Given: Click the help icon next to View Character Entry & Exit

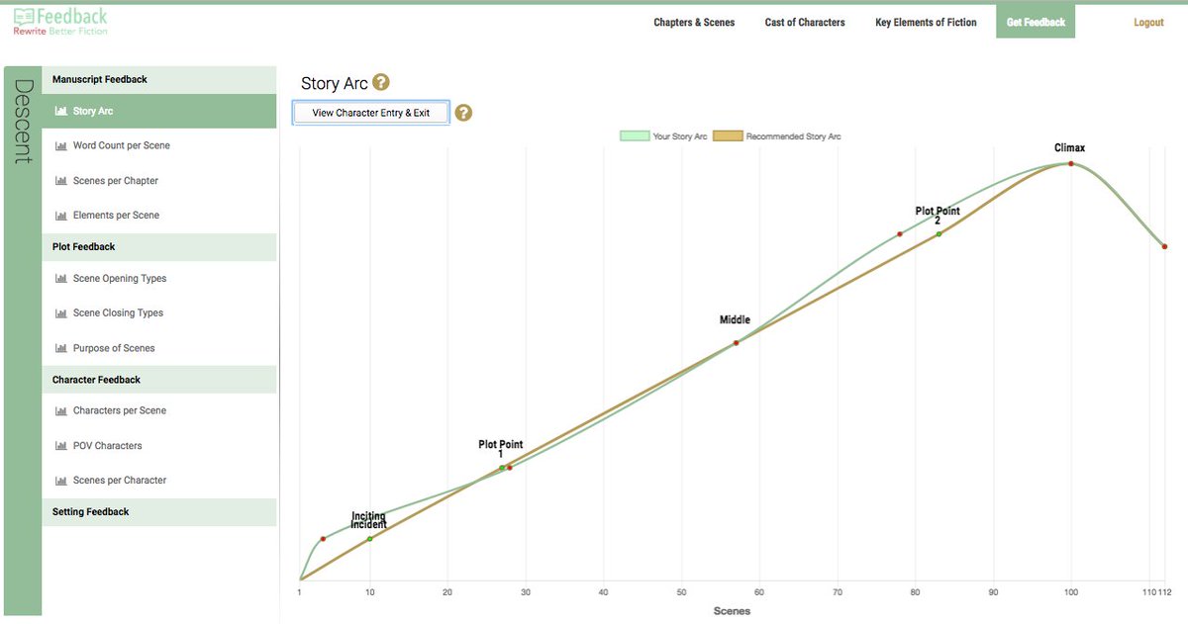Looking at the screenshot, I should tap(463, 113).
